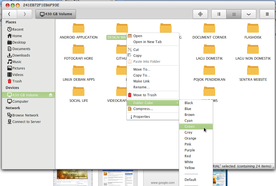Select the SOCIAL LIFE folder

[78, 95]
